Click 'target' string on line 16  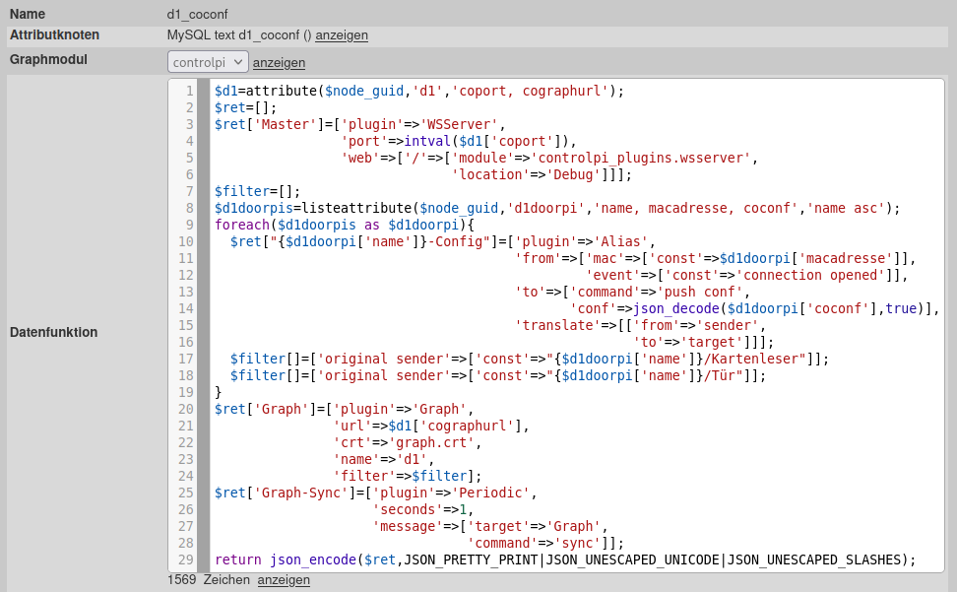712,343
